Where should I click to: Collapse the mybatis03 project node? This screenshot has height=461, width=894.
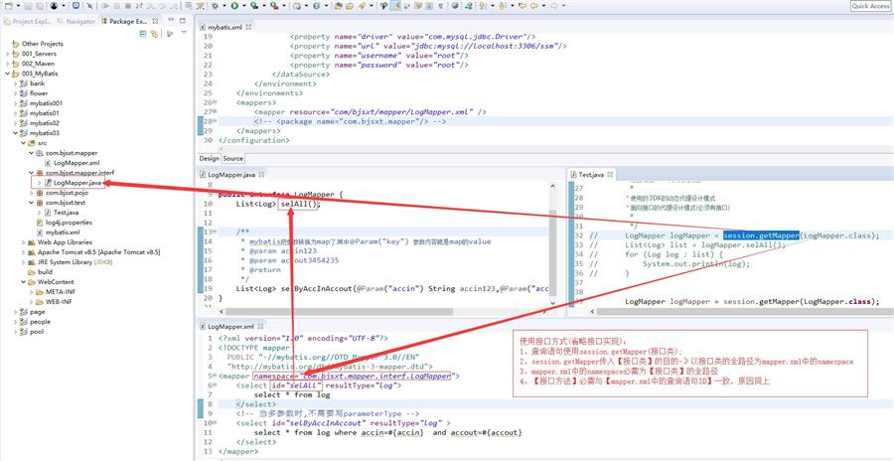(x=15, y=133)
